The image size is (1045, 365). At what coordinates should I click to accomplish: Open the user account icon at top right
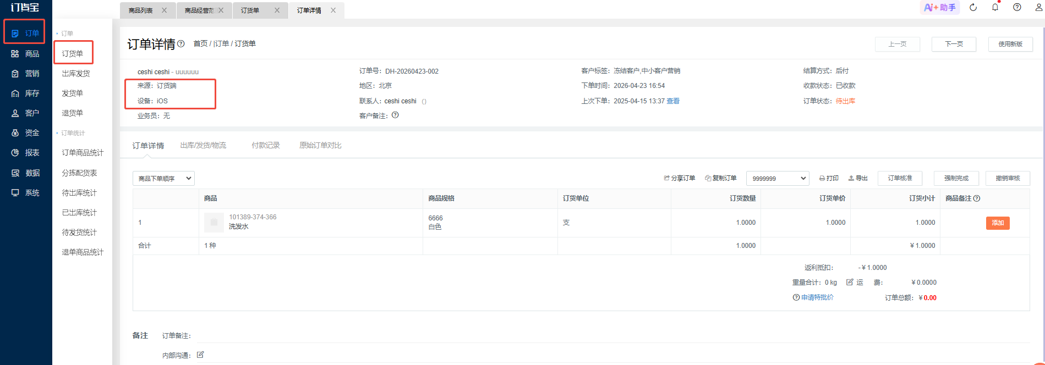[x=1039, y=7]
